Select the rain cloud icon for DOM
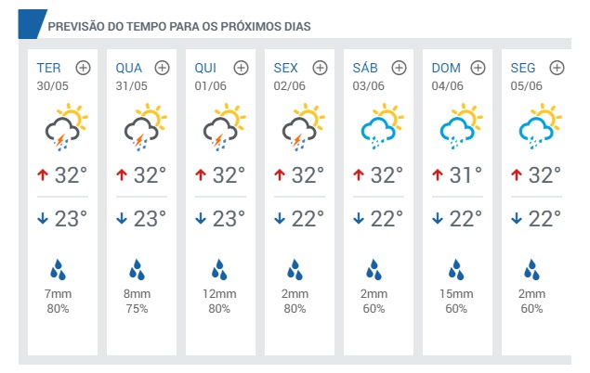This screenshot has height=373, width=590. 461,126
